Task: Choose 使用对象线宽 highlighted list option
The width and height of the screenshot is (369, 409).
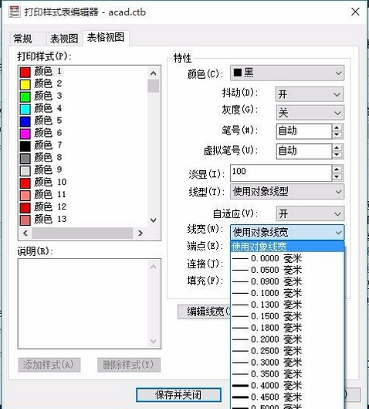Action: pyautogui.click(x=287, y=247)
